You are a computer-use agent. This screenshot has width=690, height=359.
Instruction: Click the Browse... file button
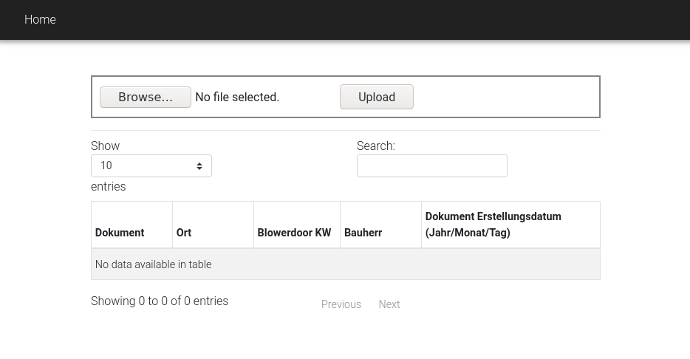(146, 97)
